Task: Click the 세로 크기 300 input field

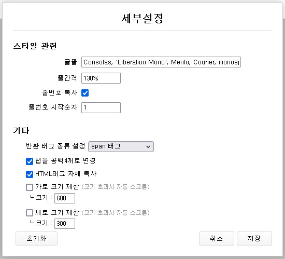Action: 65,224
